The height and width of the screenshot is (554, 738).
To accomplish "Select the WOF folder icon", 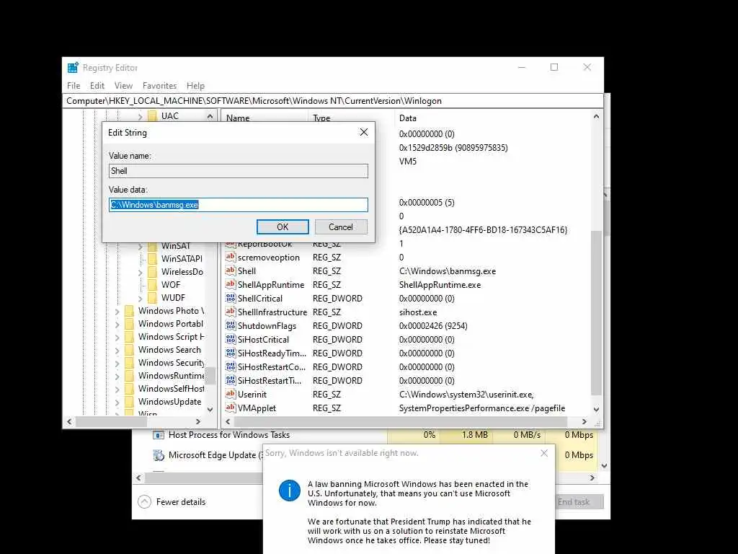I will tap(152, 284).
